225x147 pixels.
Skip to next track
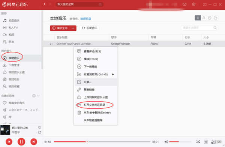(34, 142)
